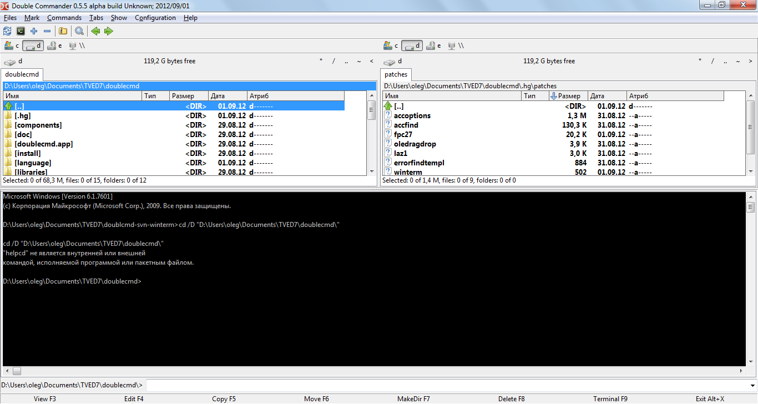Select the patches tab in right panel
Viewport: 758px width, 404px height.
click(x=396, y=74)
